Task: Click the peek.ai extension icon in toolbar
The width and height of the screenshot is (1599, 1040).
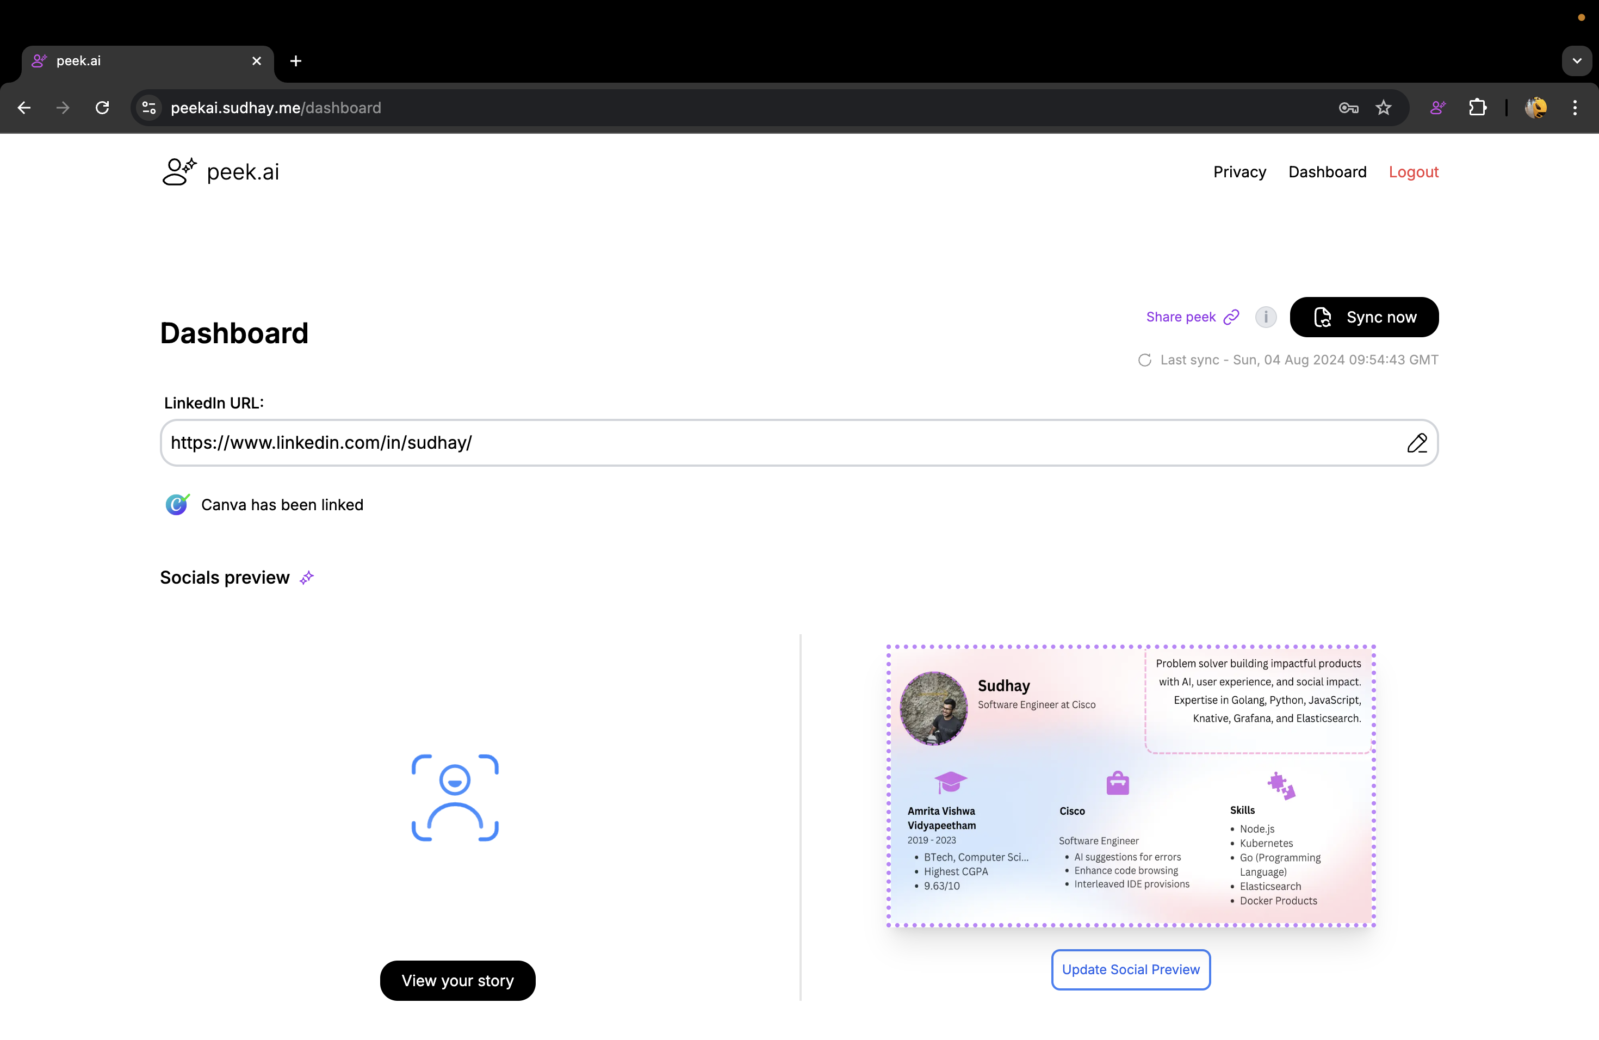Action: tap(1438, 108)
